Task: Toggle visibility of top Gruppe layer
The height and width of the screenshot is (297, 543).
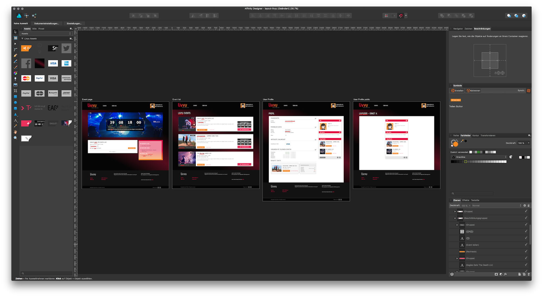Action: [526, 211]
